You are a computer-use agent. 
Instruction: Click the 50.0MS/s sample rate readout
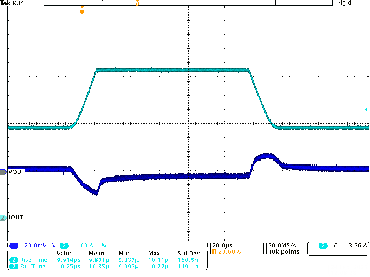[x=284, y=246]
